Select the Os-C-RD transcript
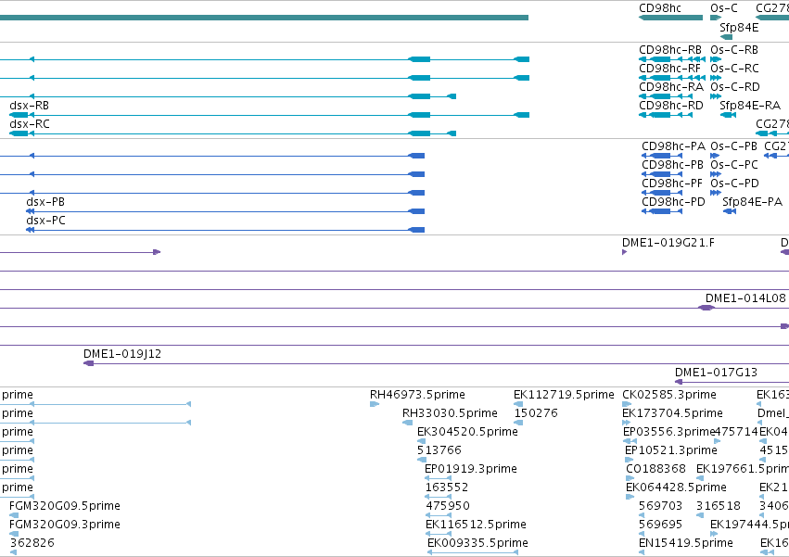The width and height of the screenshot is (789, 557). coord(716,96)
